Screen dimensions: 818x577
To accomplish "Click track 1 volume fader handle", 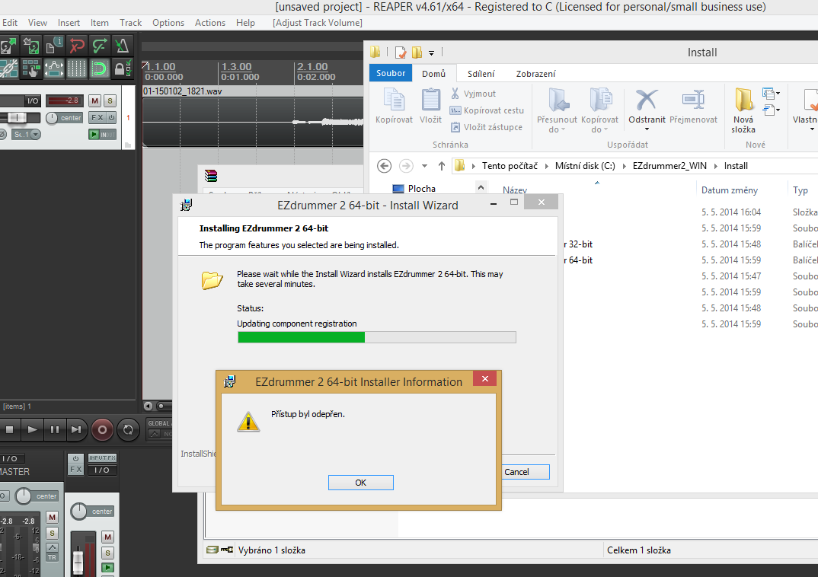I will tap(18, 118).
